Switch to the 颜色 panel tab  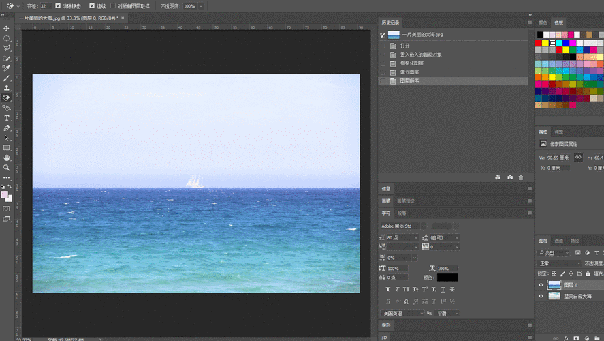point(543,23)
